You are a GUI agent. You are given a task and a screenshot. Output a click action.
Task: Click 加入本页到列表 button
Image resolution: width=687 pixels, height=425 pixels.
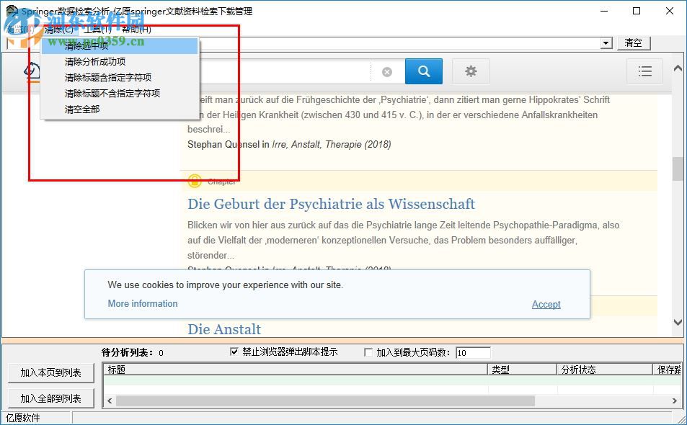pyautogui.click(x=51, y=373)
